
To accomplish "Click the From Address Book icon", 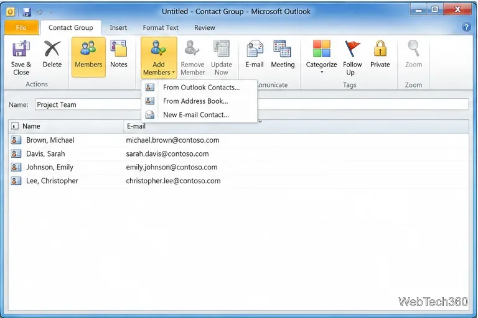I will tap(149, 101).
